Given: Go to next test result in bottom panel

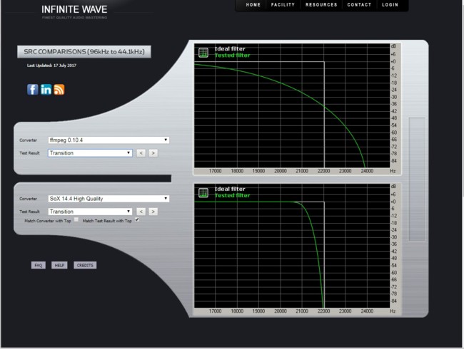Looking at the screenshot, I should (153, 212).
